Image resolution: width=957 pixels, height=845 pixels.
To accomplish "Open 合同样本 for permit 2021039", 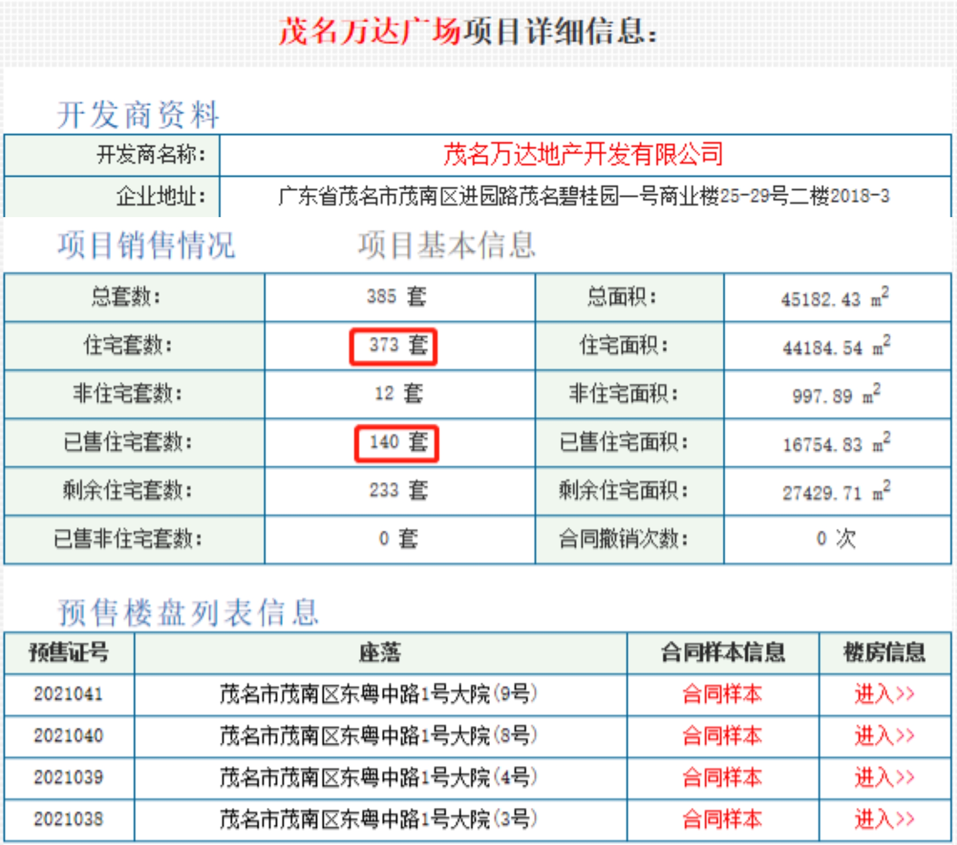I will [x=722, y=777].
